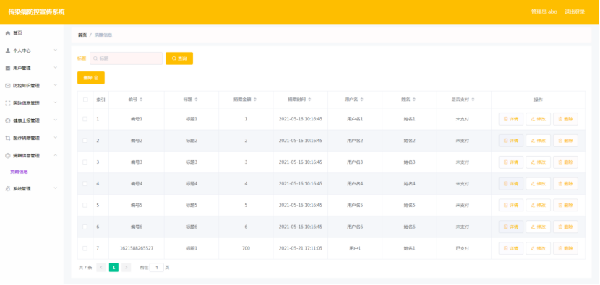This screenshot has height=285, width=600.
Task: Open 详情 for row 编号2
Action: [511, 141]
